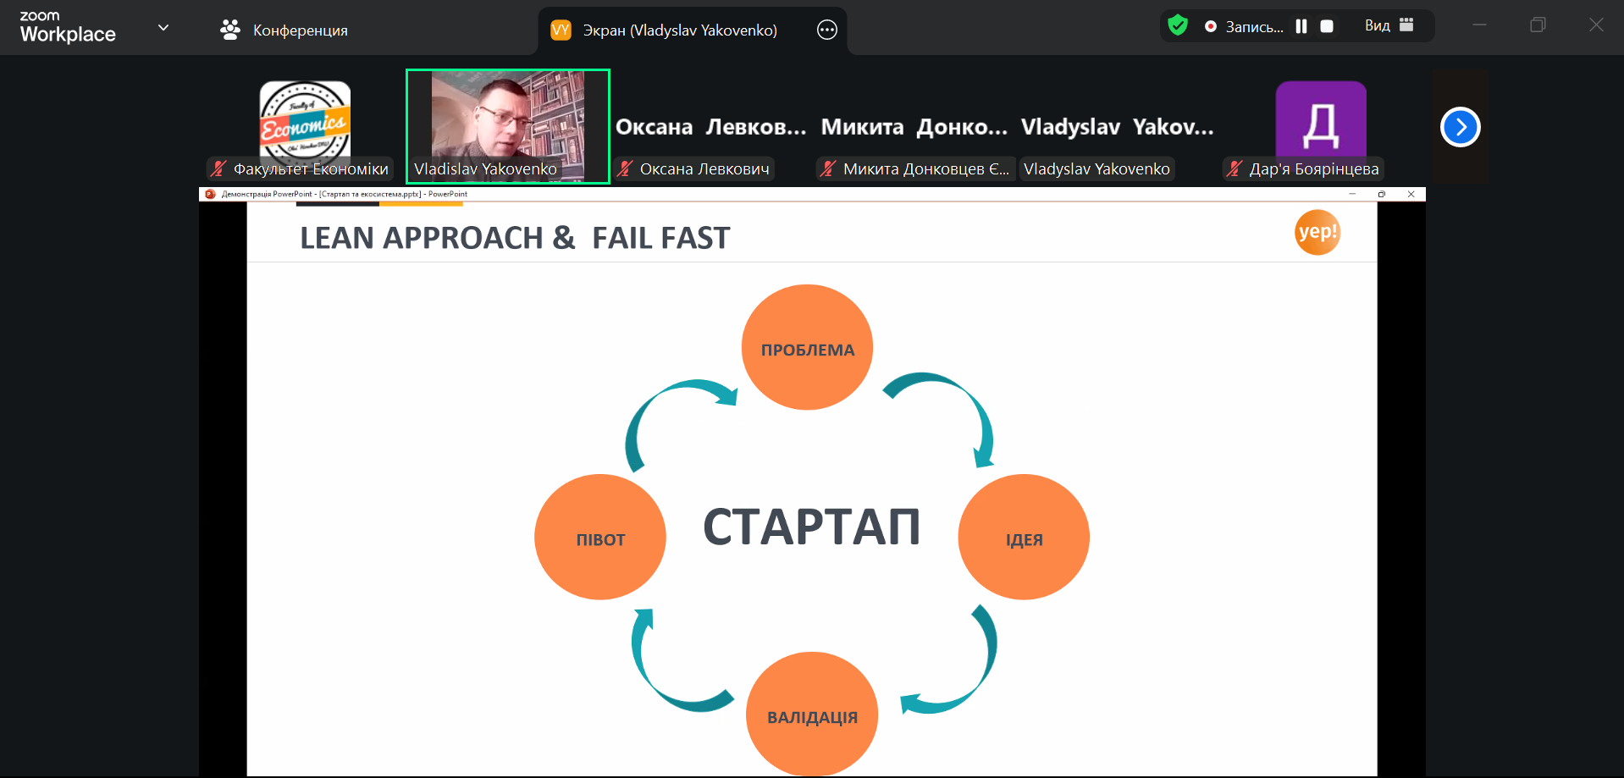Click muted mic icon for Оксана Левкович
Viewport: 1624px width, 778px height.
625,168
